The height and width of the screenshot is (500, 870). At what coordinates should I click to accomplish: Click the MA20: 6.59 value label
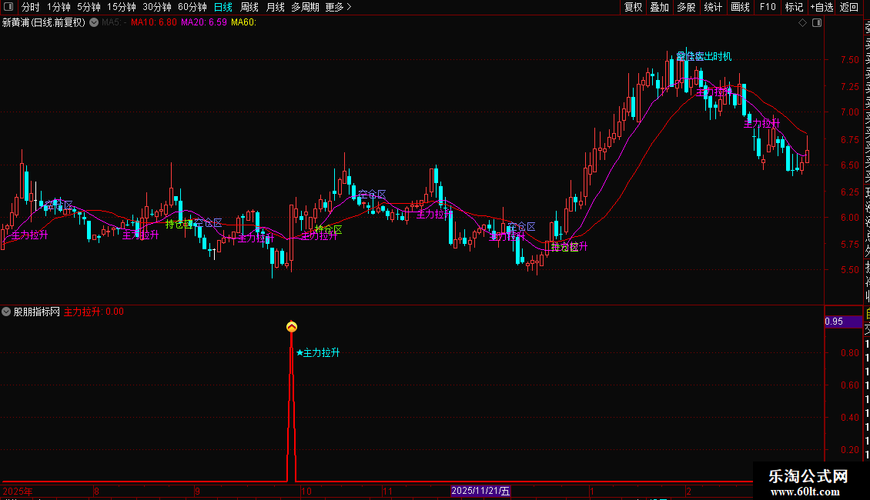click(203, 22)
